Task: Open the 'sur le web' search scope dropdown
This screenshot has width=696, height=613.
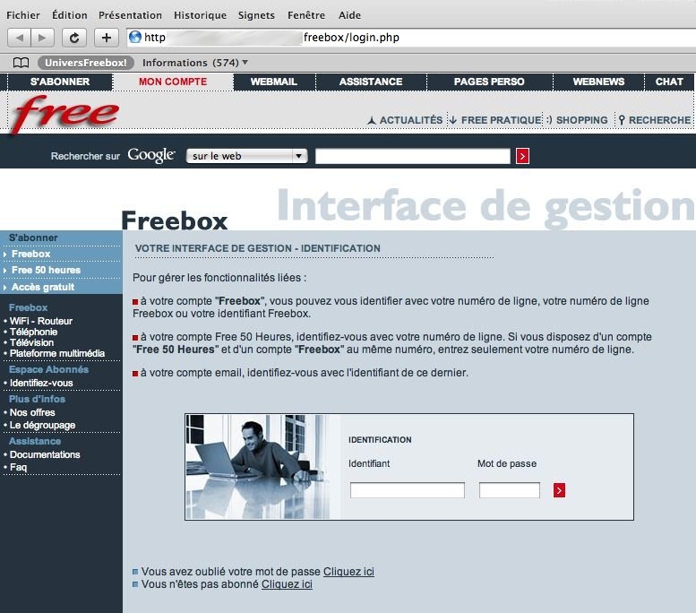Action: 246,156
